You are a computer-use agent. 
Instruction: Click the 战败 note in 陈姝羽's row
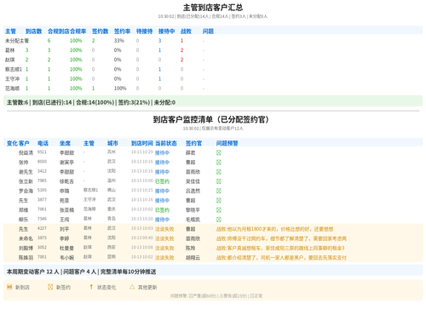[281, 258]
